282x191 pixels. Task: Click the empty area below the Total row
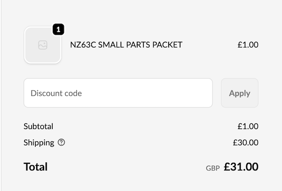pyautogui.click(x=141, y=184)
